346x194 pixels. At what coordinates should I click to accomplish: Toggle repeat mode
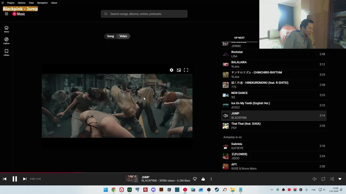point(323,179)
